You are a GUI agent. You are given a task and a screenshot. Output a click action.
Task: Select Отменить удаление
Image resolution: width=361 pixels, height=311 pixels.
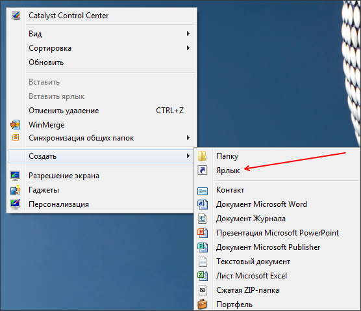point(101,111)
